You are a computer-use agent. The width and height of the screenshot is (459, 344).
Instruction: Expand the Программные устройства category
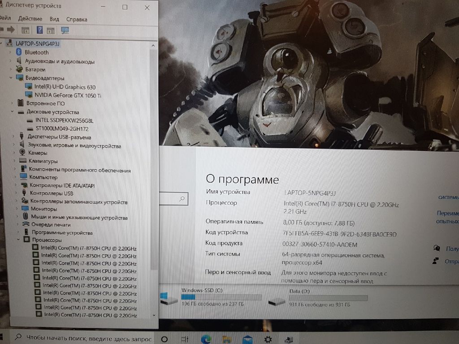click(18, 232)
